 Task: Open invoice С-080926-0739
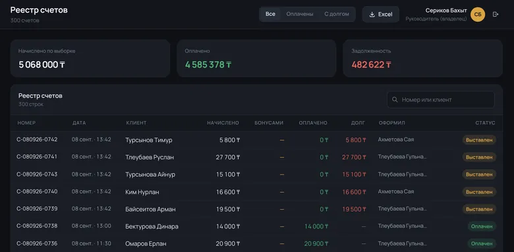37,209
